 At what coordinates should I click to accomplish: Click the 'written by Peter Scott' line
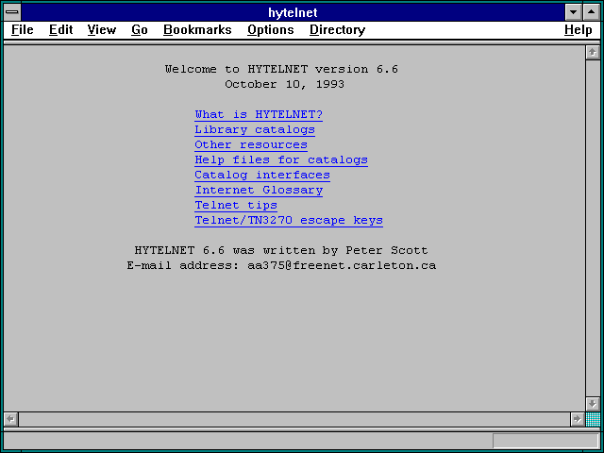coord(281,250)
